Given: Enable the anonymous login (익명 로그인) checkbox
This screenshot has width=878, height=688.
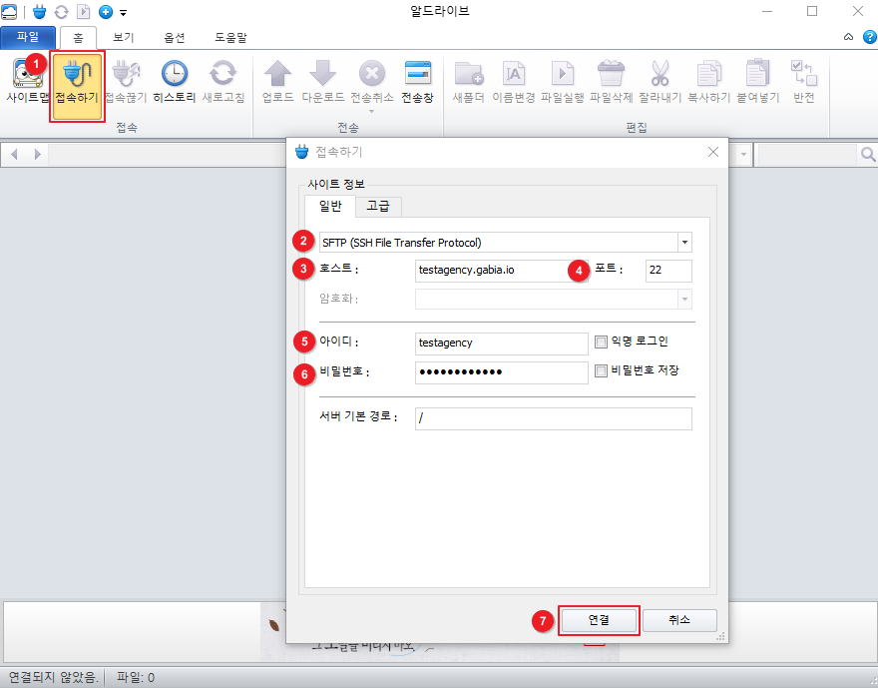Looking at the screenshot, I should [601, 342].
